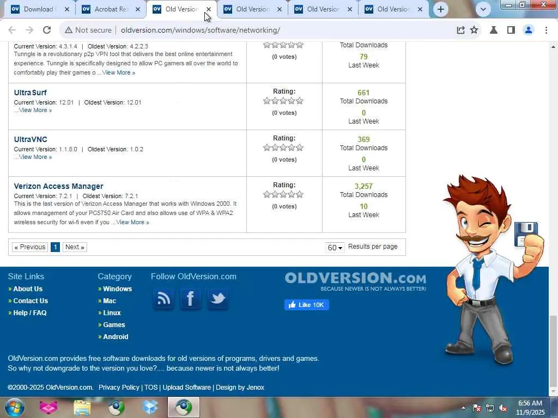Click the Facebook Like 10K button
Screen dimensions: 558x418
306,305
